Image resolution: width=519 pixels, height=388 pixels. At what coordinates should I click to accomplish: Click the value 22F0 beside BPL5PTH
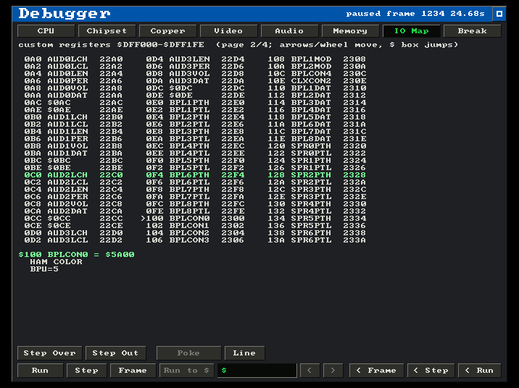tap(233, 161)
